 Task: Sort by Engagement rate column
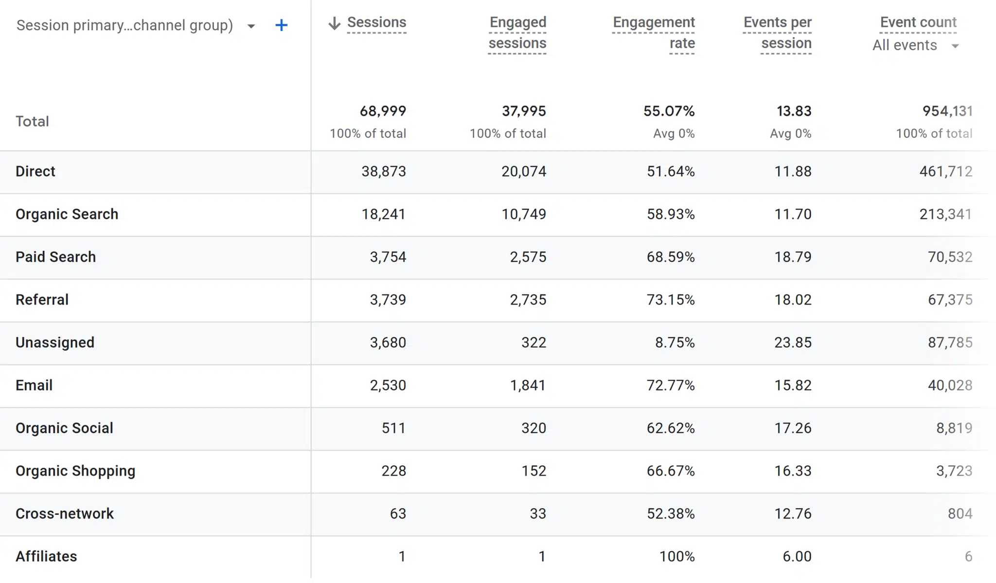coord(654,33)
